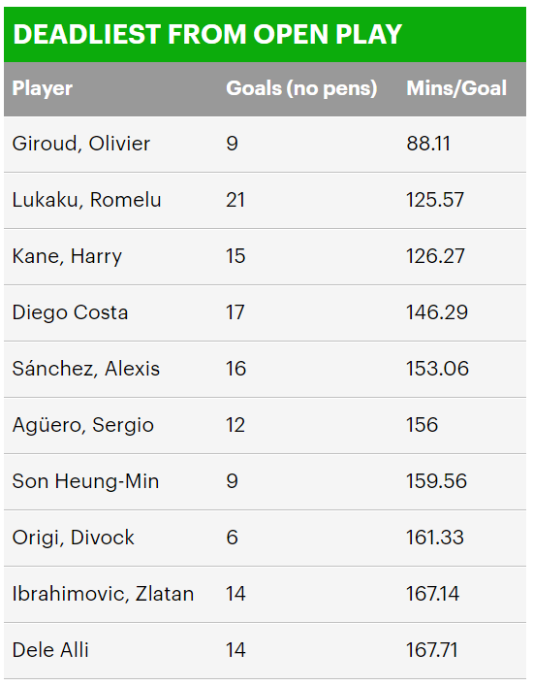Click the Goals (no pens) column header
Image resolution: width=533 pixels, height=686 pixels.
point(301,88)
